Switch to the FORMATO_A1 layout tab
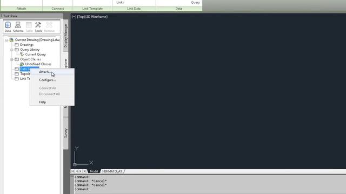The image size is (346, 194). (112, 171)
